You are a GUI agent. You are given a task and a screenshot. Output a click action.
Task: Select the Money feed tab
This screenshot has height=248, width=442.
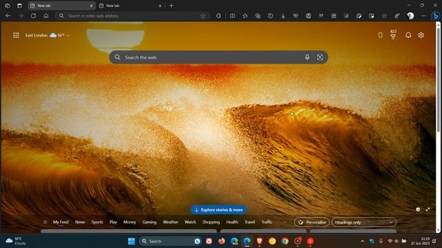(129, 222)
